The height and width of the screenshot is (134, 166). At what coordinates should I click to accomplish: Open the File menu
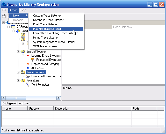4,10
